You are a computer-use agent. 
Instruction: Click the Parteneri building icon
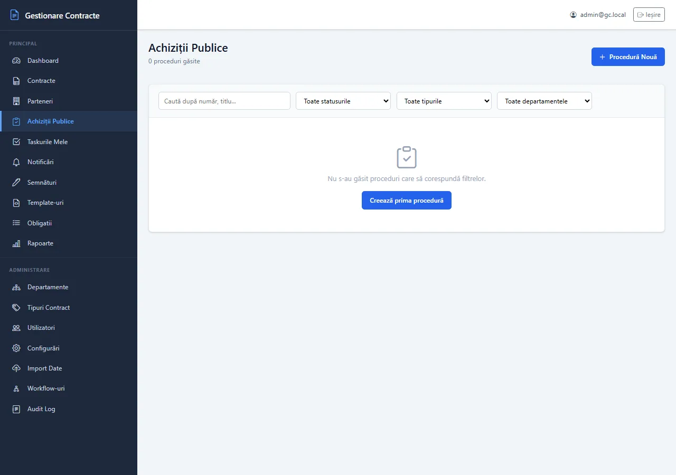point(16,101)
